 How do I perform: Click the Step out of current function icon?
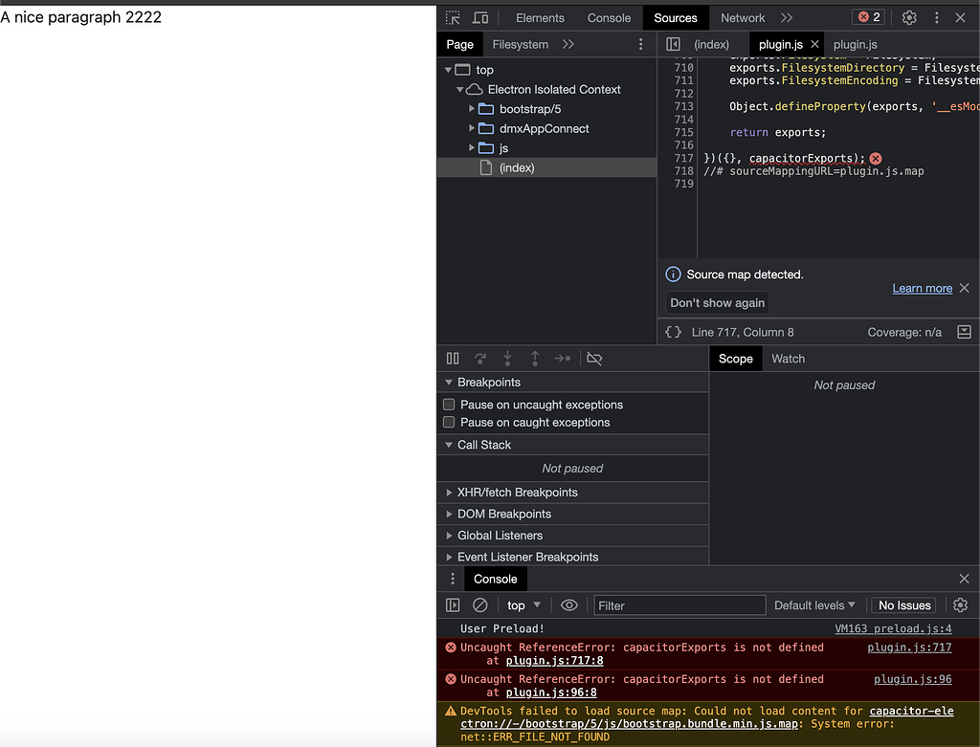pyautogui.click(x=535, y=358)
